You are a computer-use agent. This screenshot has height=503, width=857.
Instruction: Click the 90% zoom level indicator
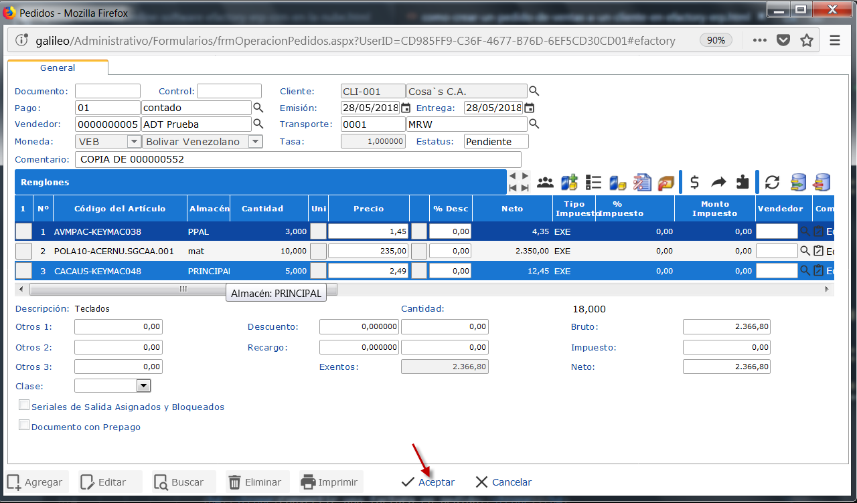pos(716,40)
